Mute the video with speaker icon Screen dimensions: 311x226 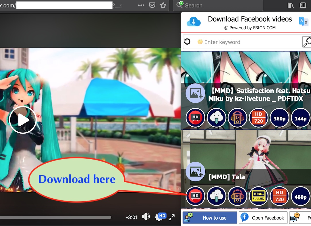click(146, 217)
